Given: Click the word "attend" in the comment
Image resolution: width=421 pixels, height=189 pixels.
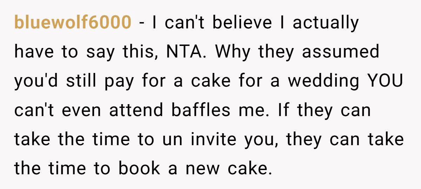Looking at the screenshot, I should coord(136,110).
